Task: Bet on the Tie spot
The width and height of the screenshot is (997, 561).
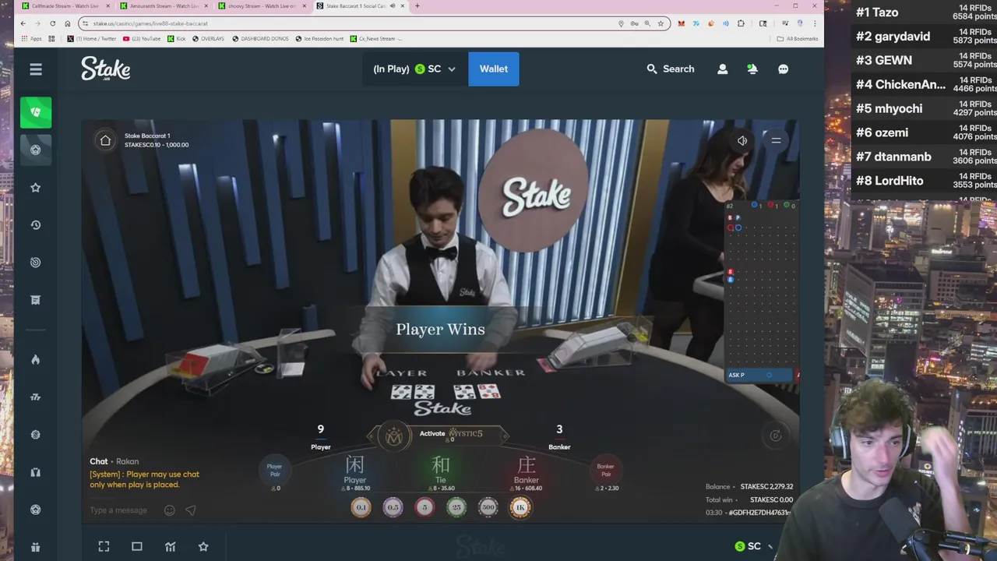Action: coord(441,472)
